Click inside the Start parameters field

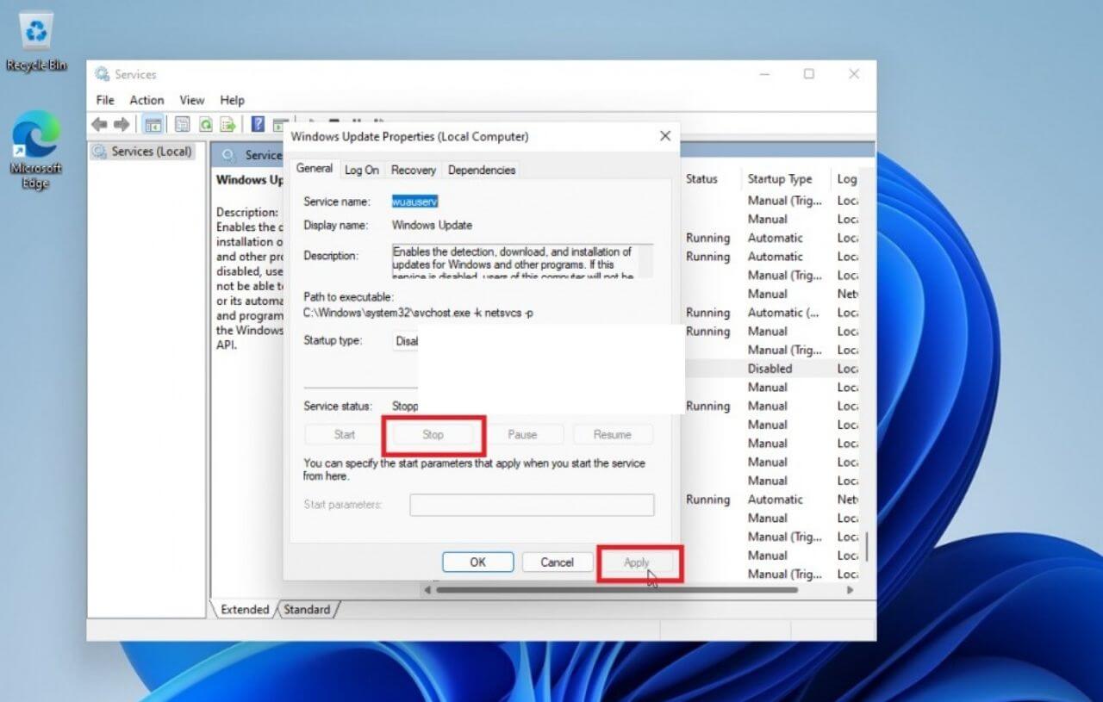531,505
